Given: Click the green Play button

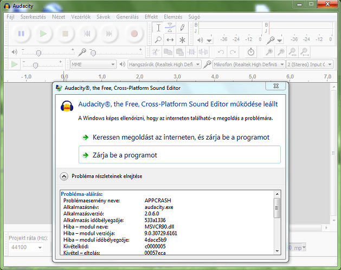Looking at the screenshot, I should (43, 34).
